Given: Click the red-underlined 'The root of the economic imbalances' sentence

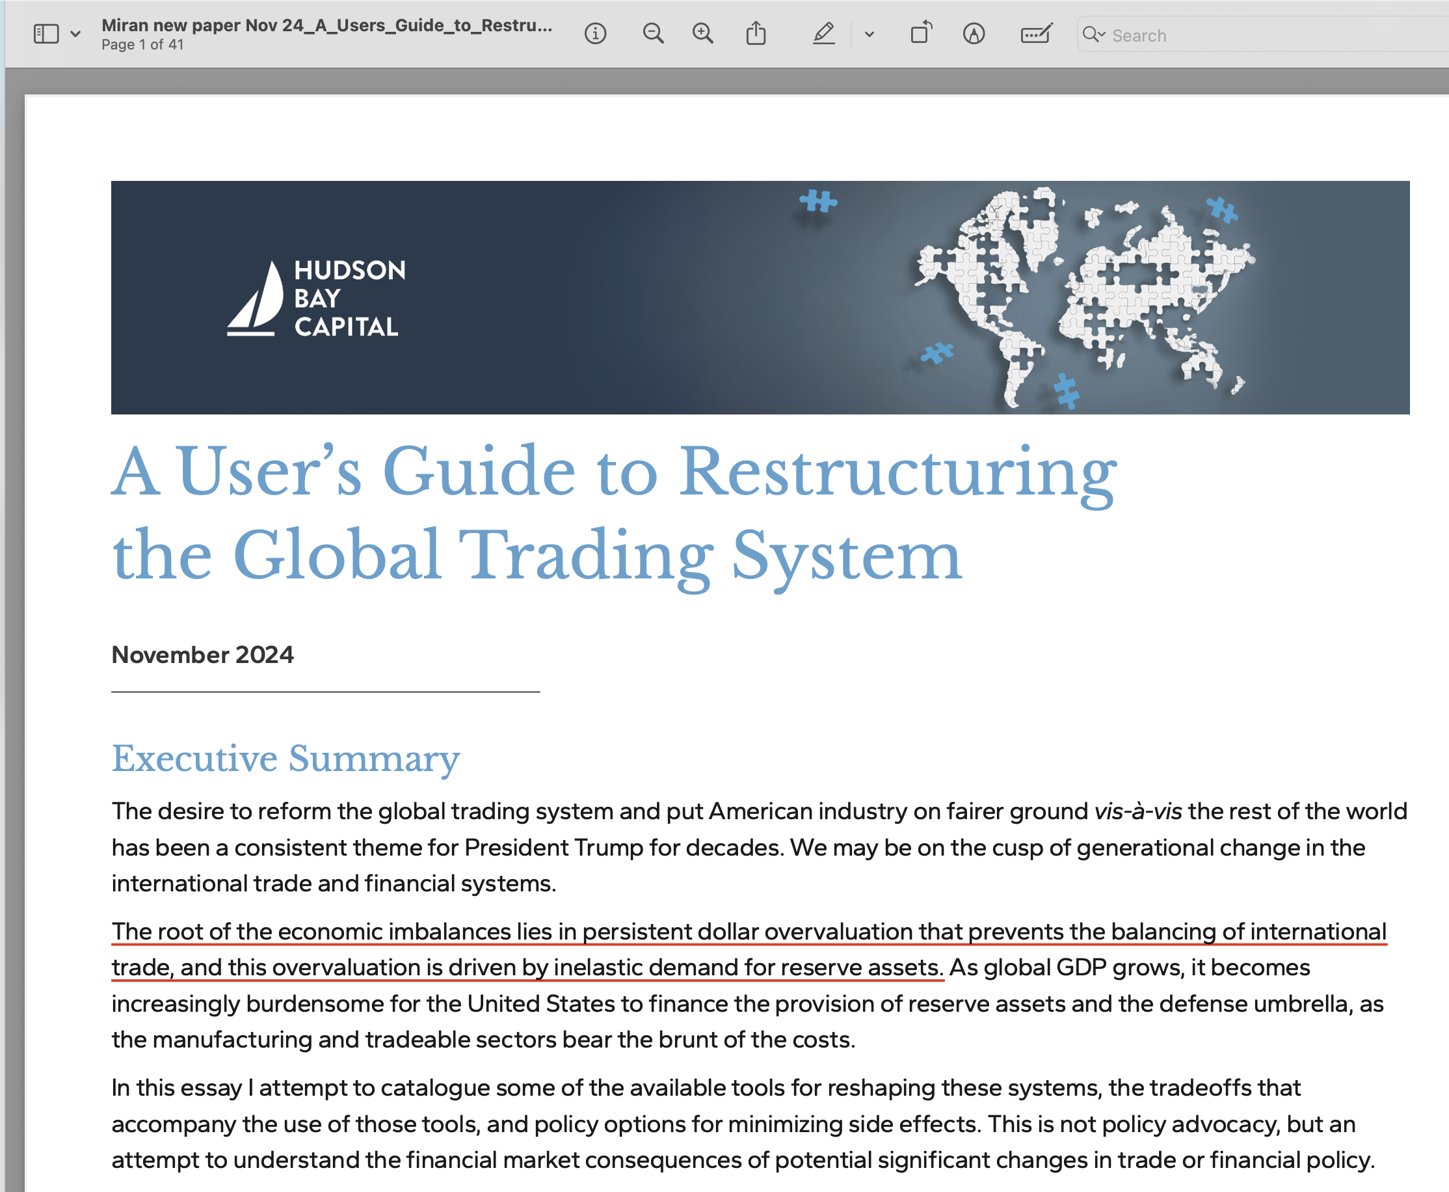Looking at the screenshot, I should [x=749, y=949].
